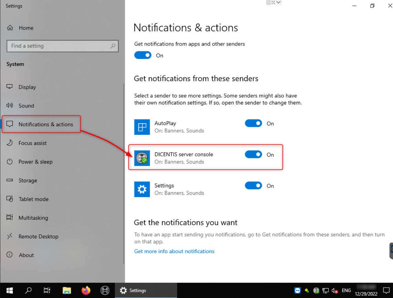Switch off Settings sender notifications
393x298 pixels.
[x=253, y=186]
